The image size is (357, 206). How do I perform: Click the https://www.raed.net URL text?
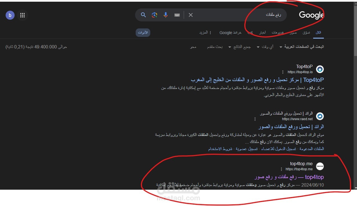(x=297, y=119)
